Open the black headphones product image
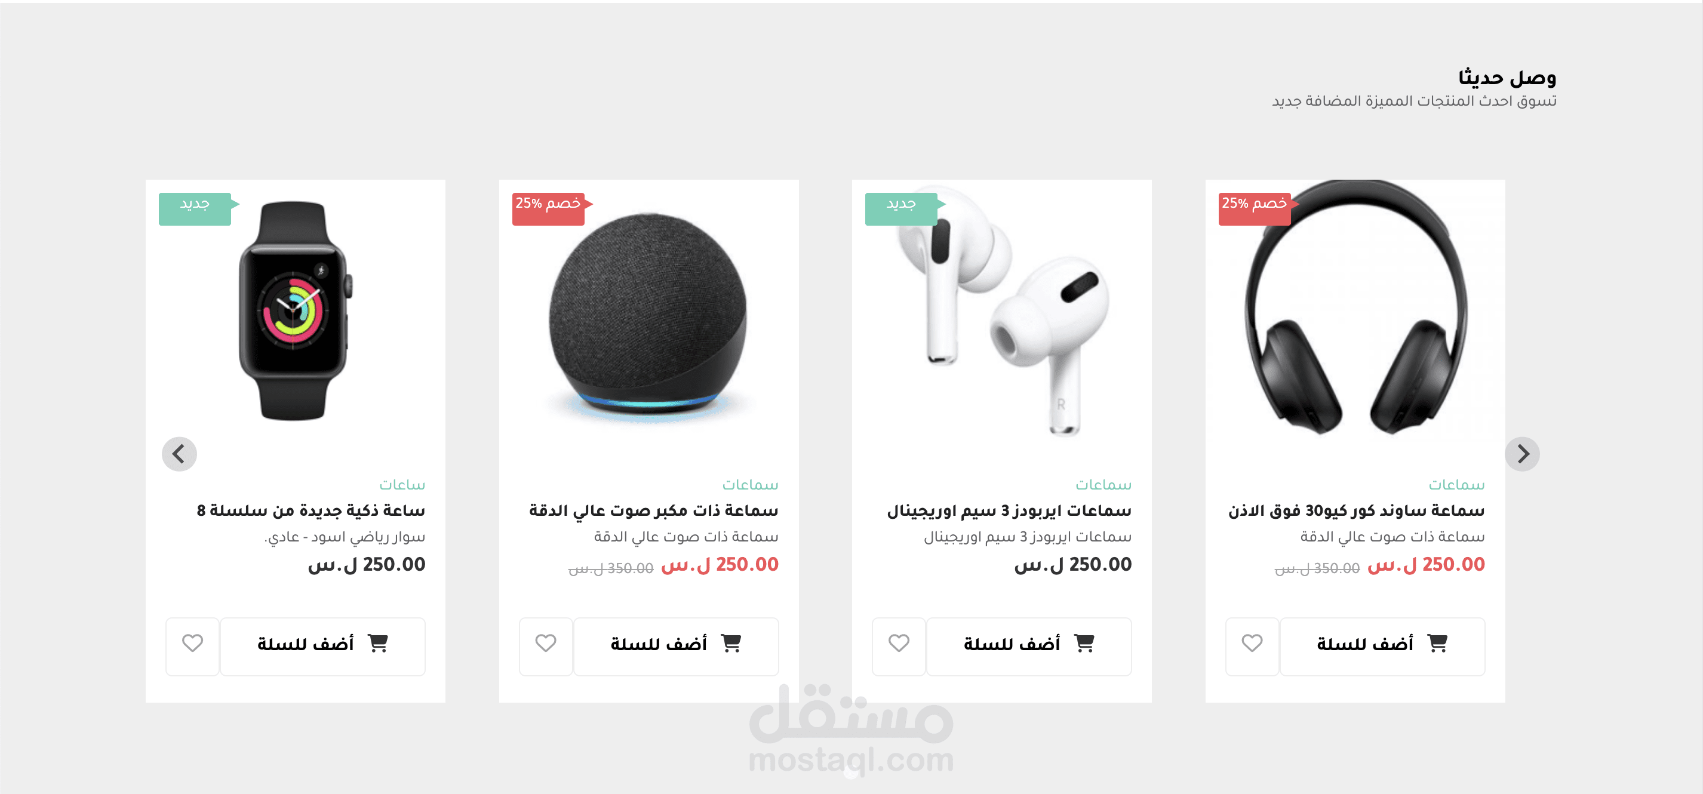Viewport: 1703px width, 794px height. click(x=1355, y=307)
